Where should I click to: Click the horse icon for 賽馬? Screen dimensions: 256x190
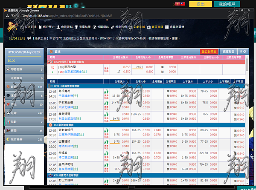(8, 130)
